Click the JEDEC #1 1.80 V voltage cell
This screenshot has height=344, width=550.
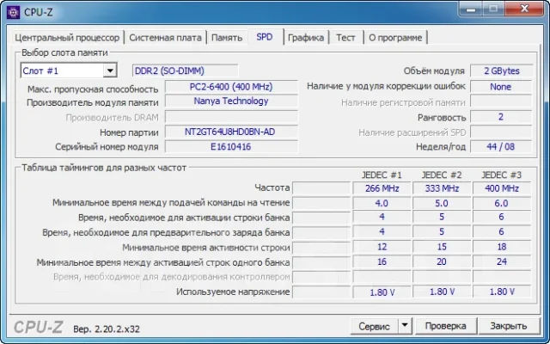click(x=382, y=292)
